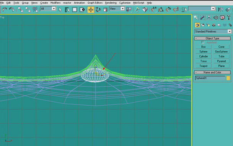This screenshot has height=146, width=233.
Task: Toggle Percent Snap
Action: (168, 10)
